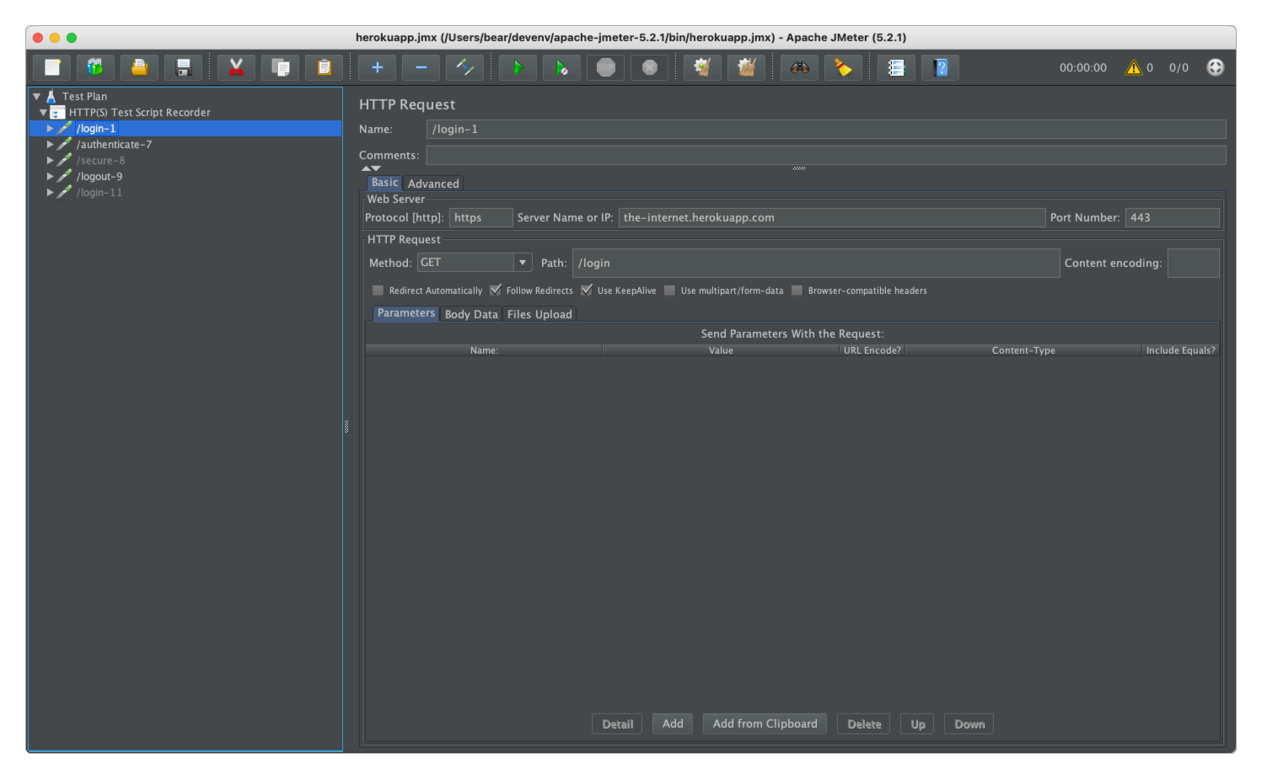Click the Copy icon in toolbar
Screen dimensions: 1262x779
(280, 67)
